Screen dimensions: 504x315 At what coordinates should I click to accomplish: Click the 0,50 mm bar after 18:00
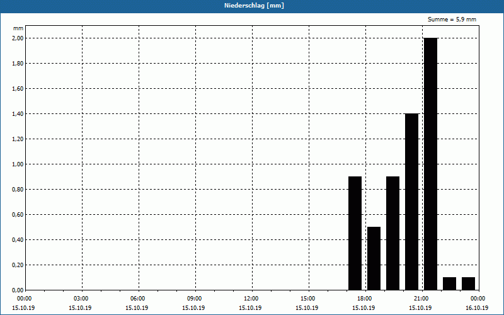click(374, 258)
